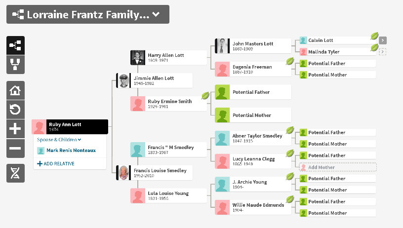403x228 pixels.
Task: Zoom in with the plus icon
Action: coord(15,129)
